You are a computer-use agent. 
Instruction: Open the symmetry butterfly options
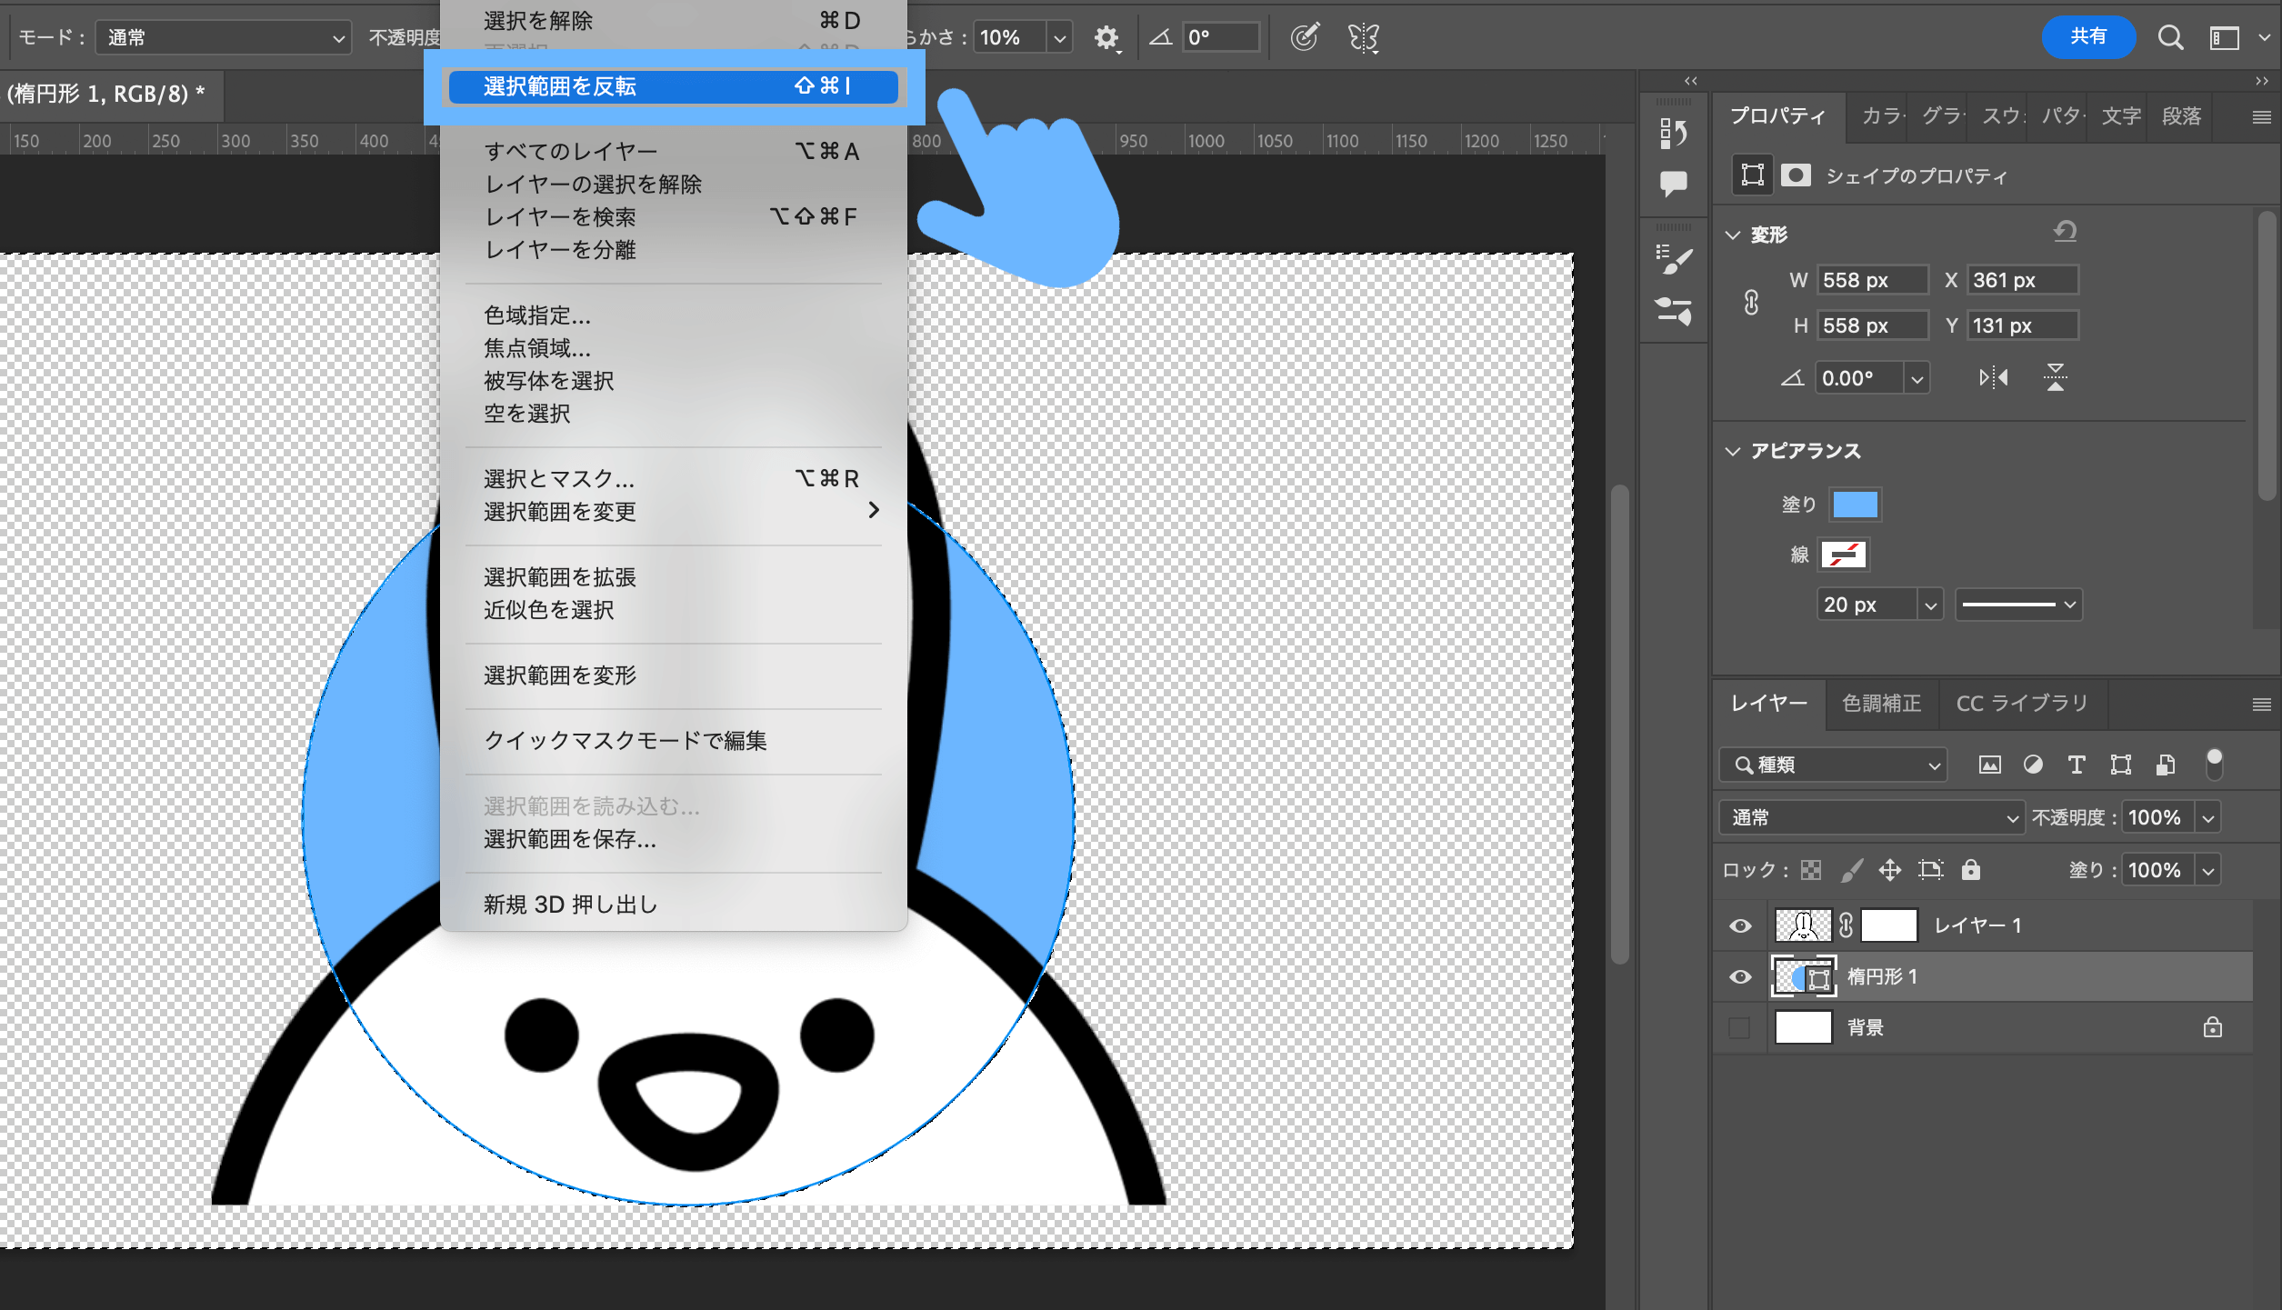coord(1364,37)
